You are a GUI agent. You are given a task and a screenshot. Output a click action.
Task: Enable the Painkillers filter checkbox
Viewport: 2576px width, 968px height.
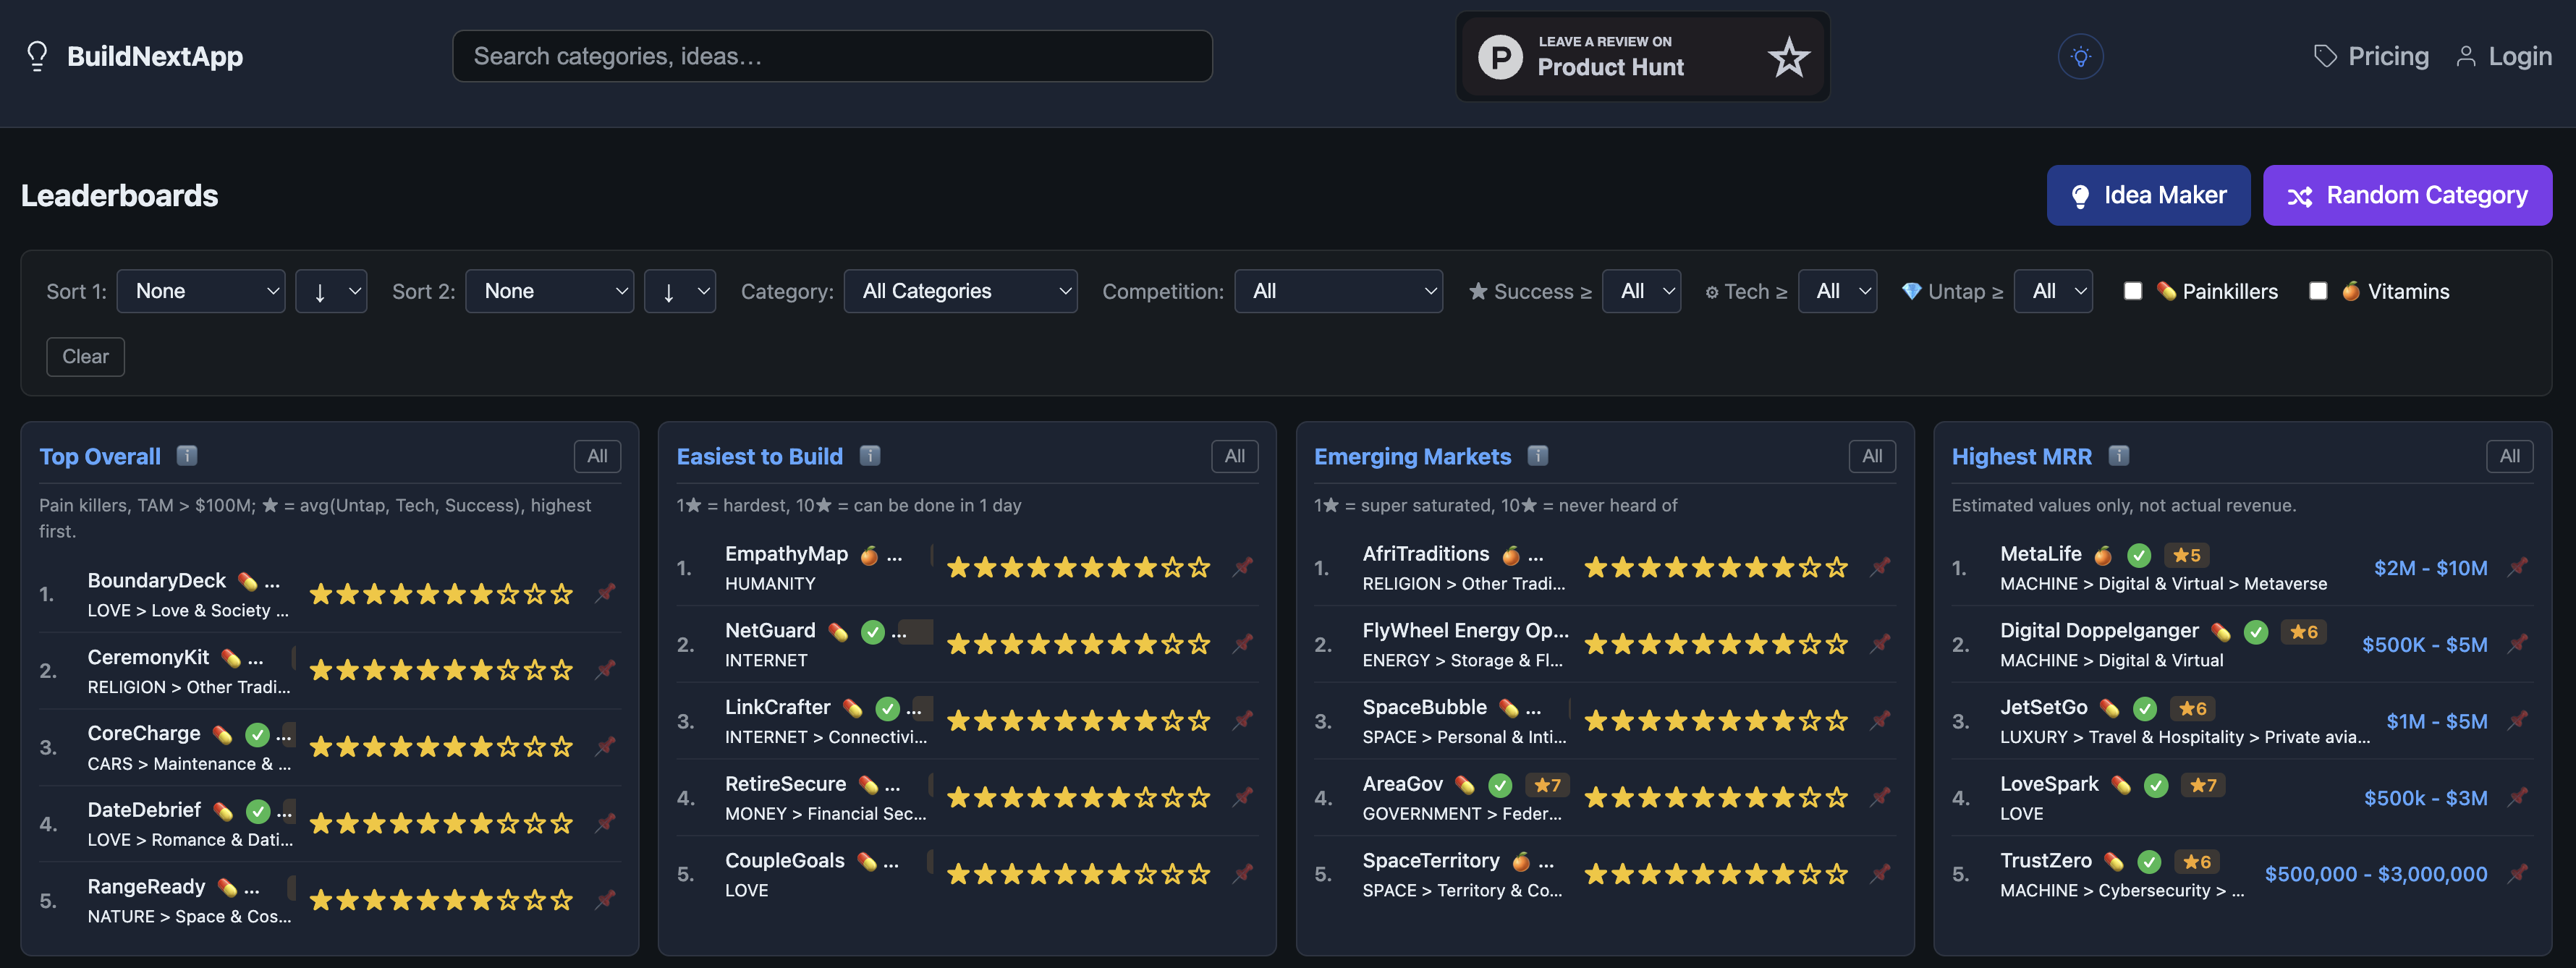2133,291
